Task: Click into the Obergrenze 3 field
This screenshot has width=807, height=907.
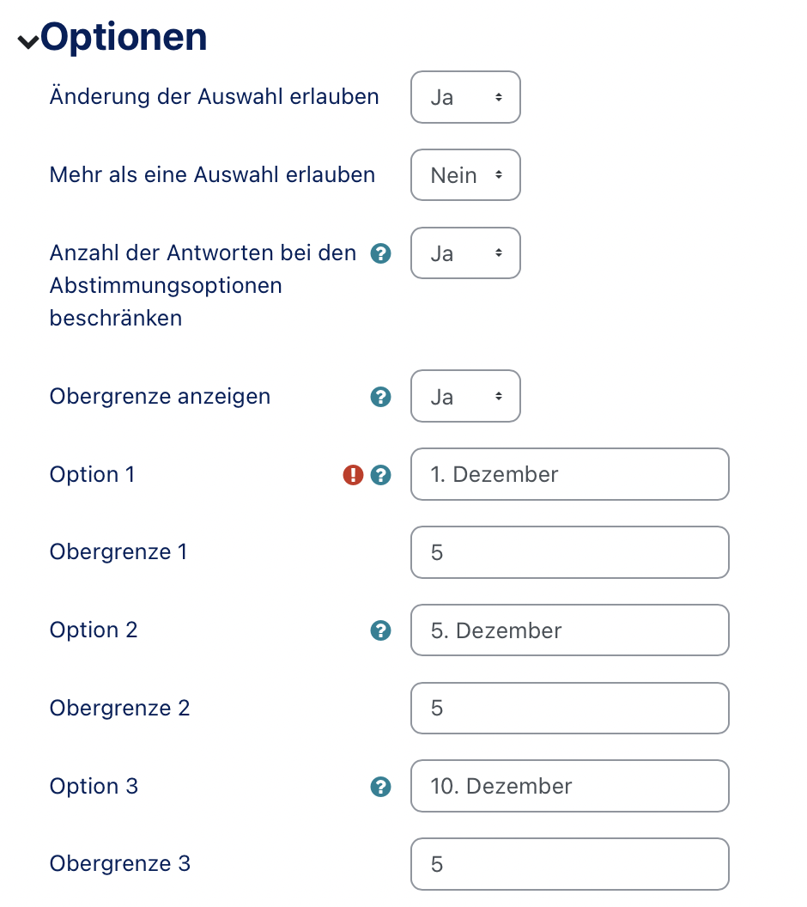Action: (569, 864)
